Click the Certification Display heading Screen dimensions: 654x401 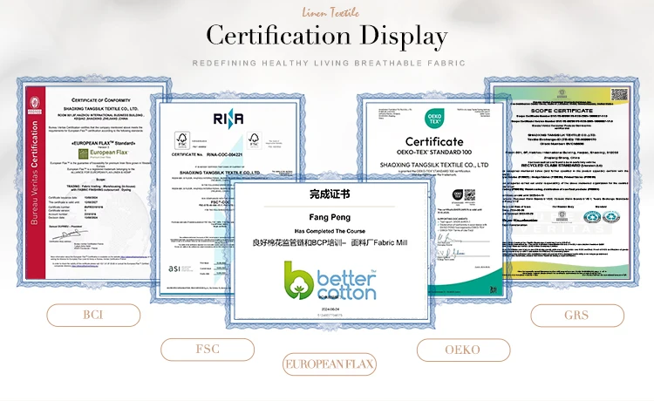tap(327, 36)
